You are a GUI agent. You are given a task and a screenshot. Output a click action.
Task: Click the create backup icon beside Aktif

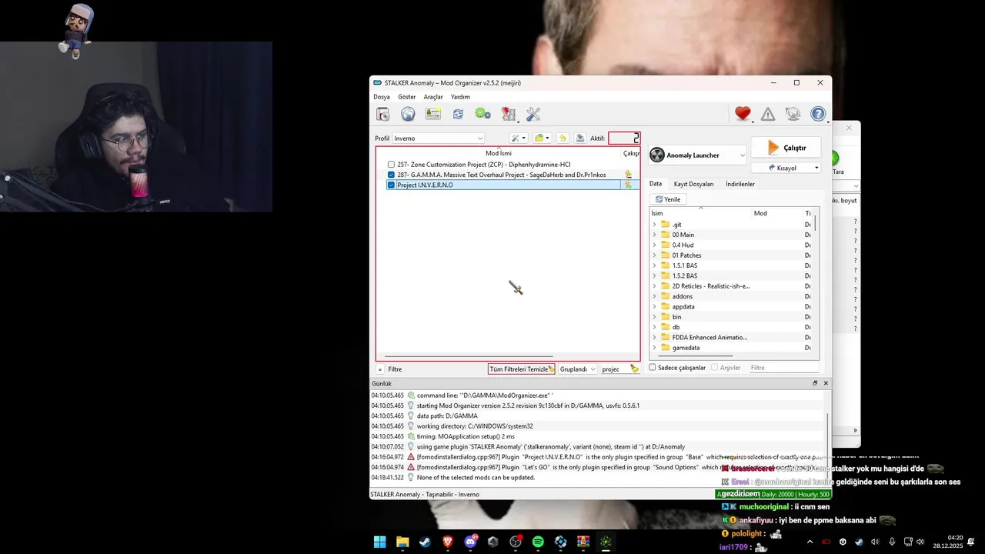click(x=580, y=138)
